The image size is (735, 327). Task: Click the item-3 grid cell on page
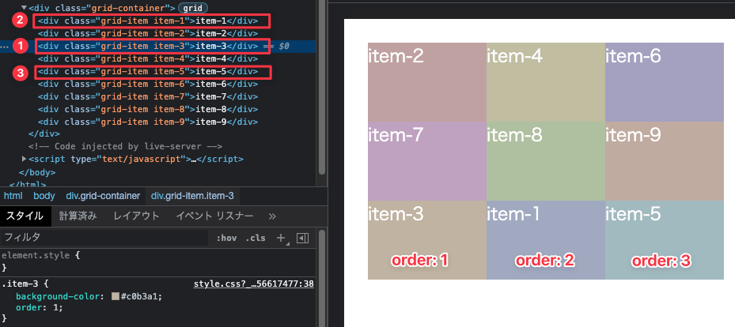427,240
